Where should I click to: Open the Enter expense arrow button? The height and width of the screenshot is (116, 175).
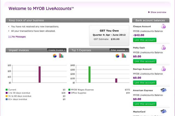point(119,50)
